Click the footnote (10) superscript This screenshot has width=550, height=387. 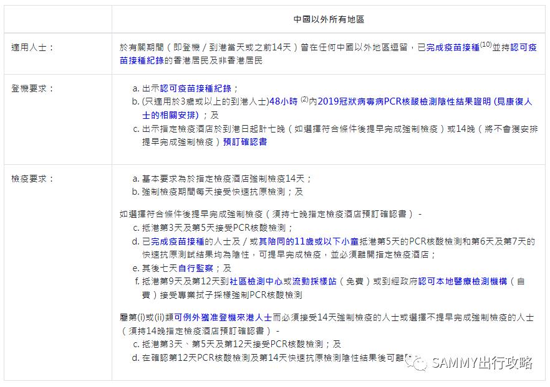point(486,44)
